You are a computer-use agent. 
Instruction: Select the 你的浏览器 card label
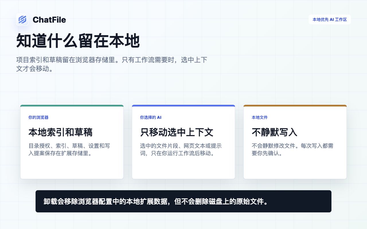[x=38, y=117]
